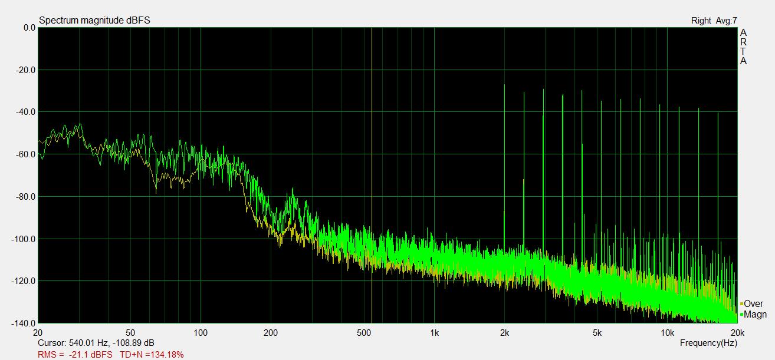Click the 'Avg:7' averaging label
The width and height of the screenshot is (775, 360).
[727, 21]
